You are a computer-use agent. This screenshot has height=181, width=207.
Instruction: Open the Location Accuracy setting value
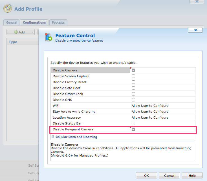[x=150, y=117]
